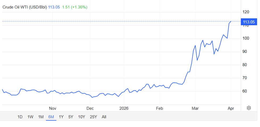Click the 100 price axis label
Viewport: 260px width, 127px height.
click(246, 38)
